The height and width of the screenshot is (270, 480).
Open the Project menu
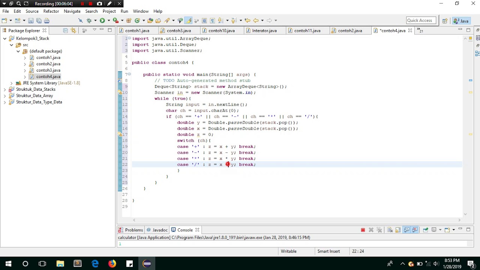[x=109, y=11]
